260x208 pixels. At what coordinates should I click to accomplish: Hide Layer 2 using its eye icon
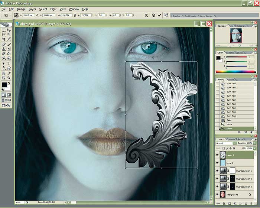[217, 155]
